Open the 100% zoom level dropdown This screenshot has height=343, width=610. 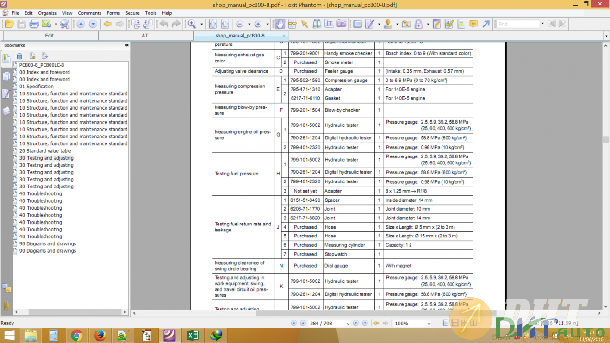pos(429,324)
